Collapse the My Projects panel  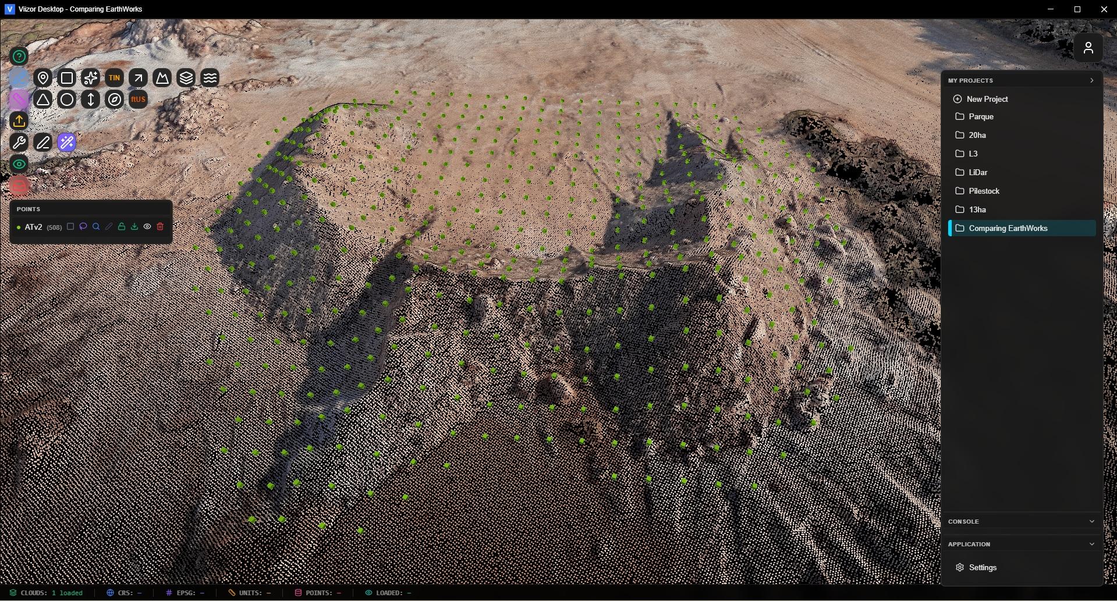1091,80
